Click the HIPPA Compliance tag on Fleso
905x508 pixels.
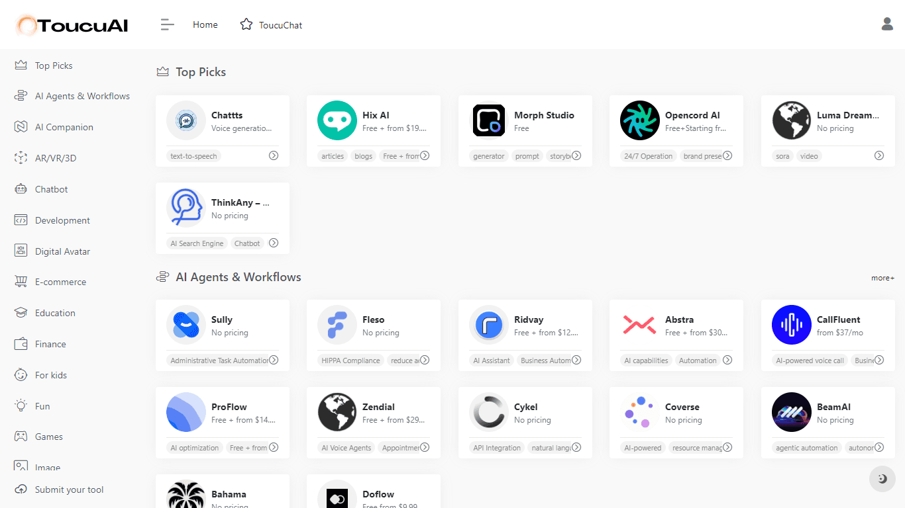click(350, 360)
